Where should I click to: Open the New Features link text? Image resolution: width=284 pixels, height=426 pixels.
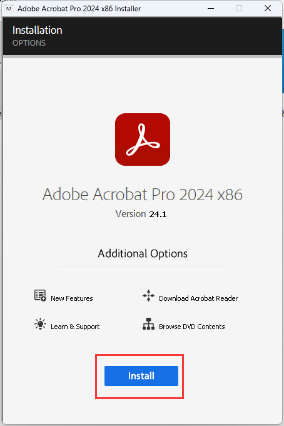point(72,298)
